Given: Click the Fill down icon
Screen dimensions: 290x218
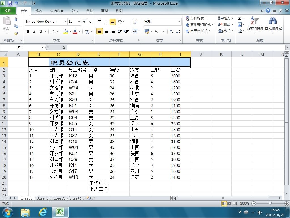Looking at the screenshot, I should tap(240, 25).
